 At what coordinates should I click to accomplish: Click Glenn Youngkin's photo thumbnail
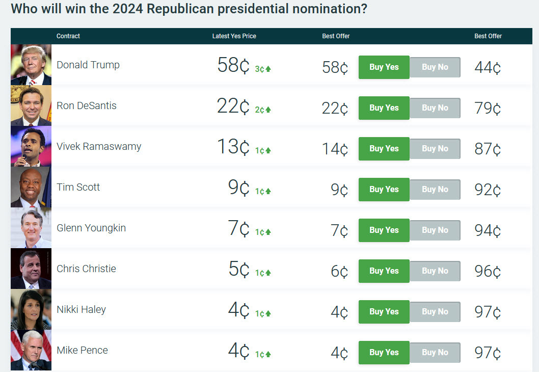tap(31, 228)
